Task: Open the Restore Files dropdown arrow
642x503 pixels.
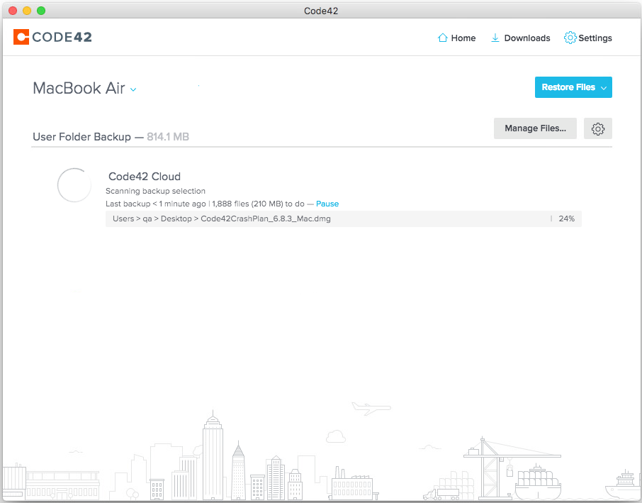Action: click(x=604, y=87)
